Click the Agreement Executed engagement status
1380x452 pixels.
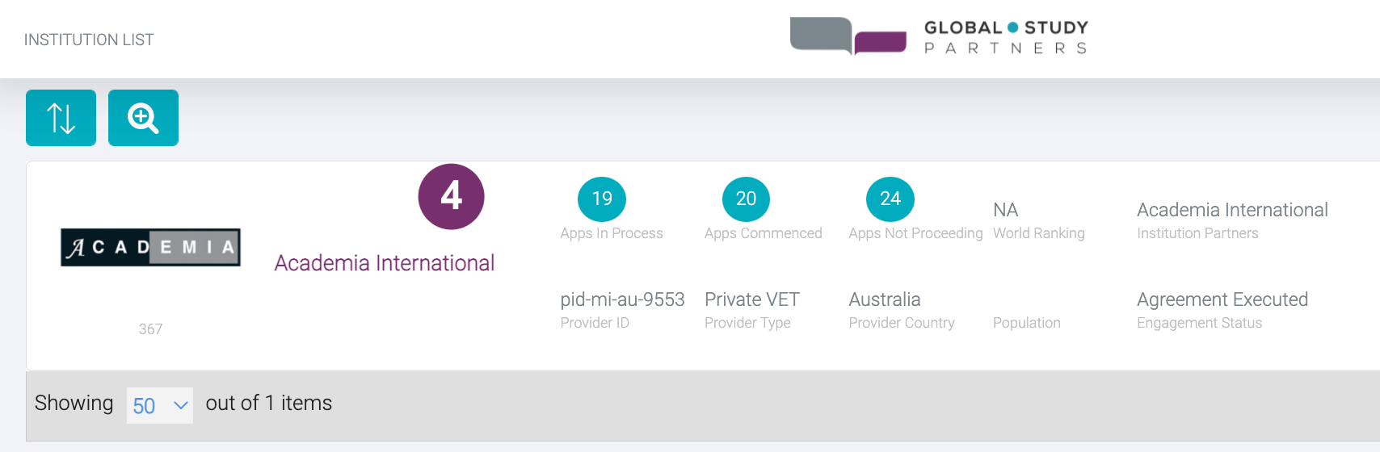click(x=1222, y=299)
